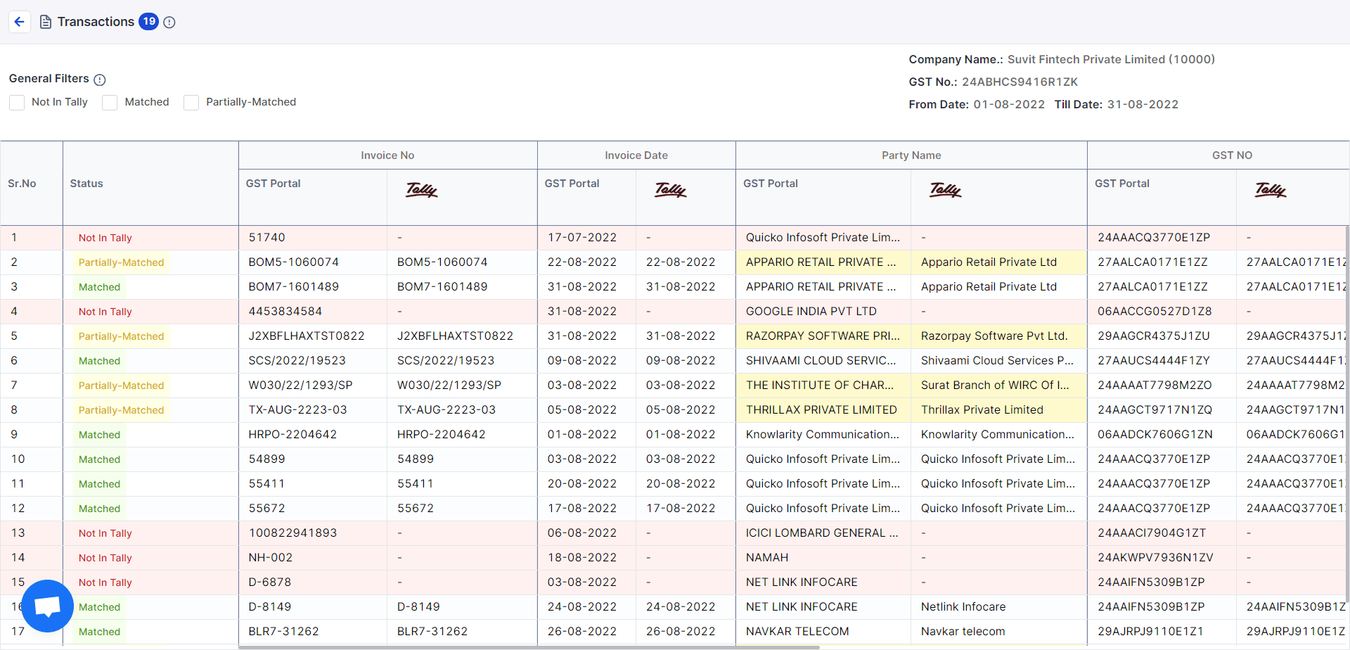Viewport: 1350px width, 650px height.
Task: Click the Tally logo under Invoice Date
Action: coord(671,190)
